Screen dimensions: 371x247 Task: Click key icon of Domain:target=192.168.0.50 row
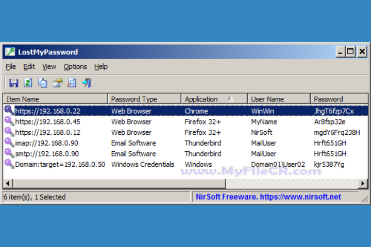point(9,164)
